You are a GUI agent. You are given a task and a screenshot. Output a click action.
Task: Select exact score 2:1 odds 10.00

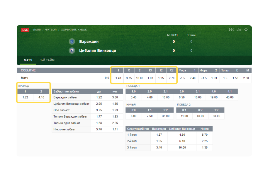pos(166,98)
